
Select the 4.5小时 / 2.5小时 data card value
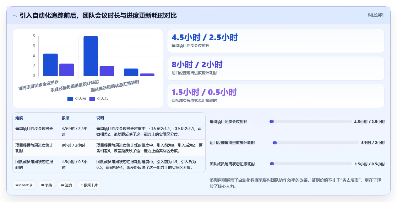(x=204, y=38)
